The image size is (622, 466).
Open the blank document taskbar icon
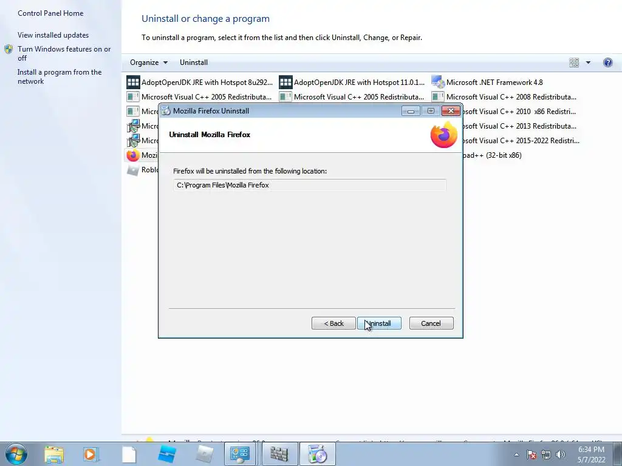129,454
